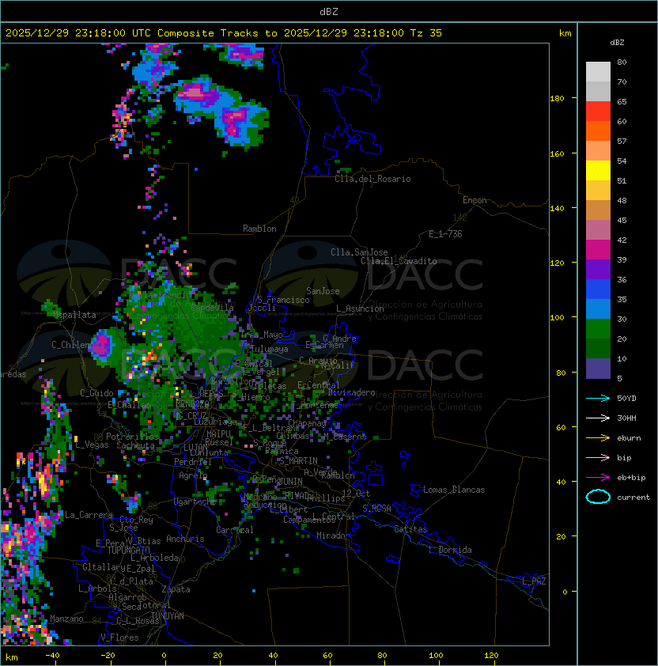Click the 'Divisadero' map label
Image resolution: width=658 pixels, height=666 pixels.
click(351, 392)
